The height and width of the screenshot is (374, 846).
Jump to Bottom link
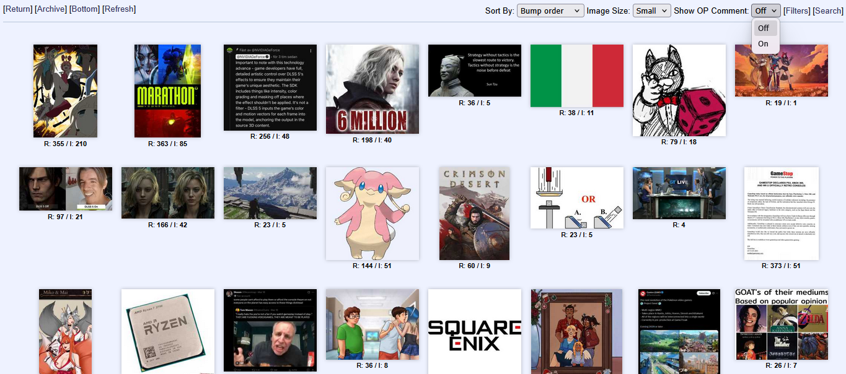pyautogui.click(x=84, y=9)
